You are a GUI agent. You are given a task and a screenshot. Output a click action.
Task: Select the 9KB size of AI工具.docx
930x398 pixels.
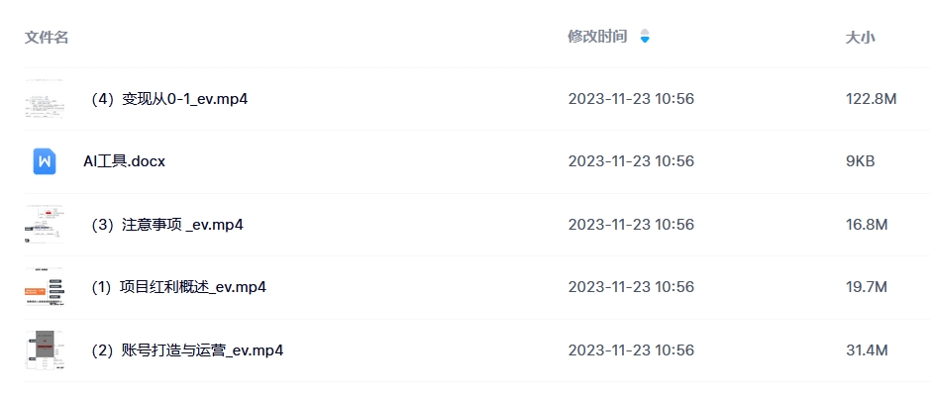[860, 161]
